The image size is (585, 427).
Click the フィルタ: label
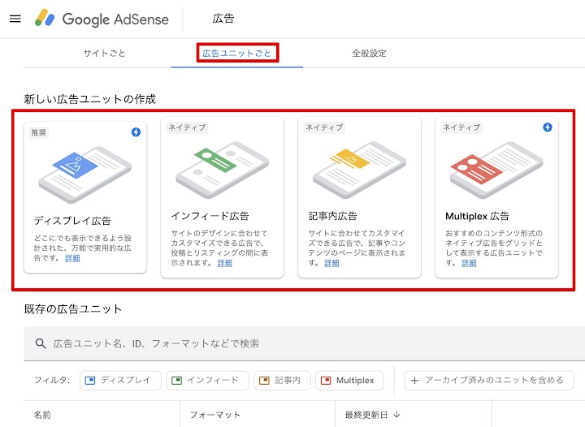point(52,381)
